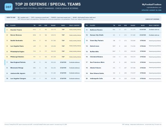Click STARTER band in New England Patriots row
This screenshot has width=166, height=128.
click(63, 62)
